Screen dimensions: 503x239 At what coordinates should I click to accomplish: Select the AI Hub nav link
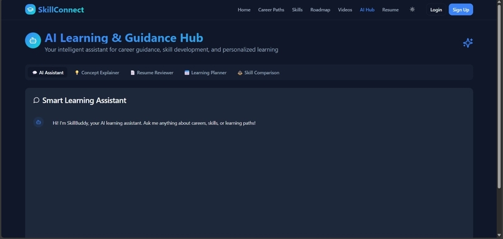[367, 10]
